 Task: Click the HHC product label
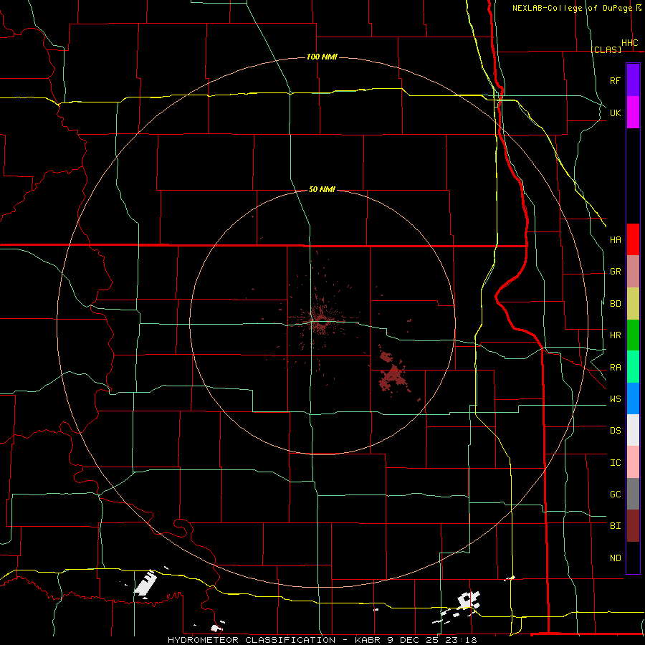click(x=629, y=43)
